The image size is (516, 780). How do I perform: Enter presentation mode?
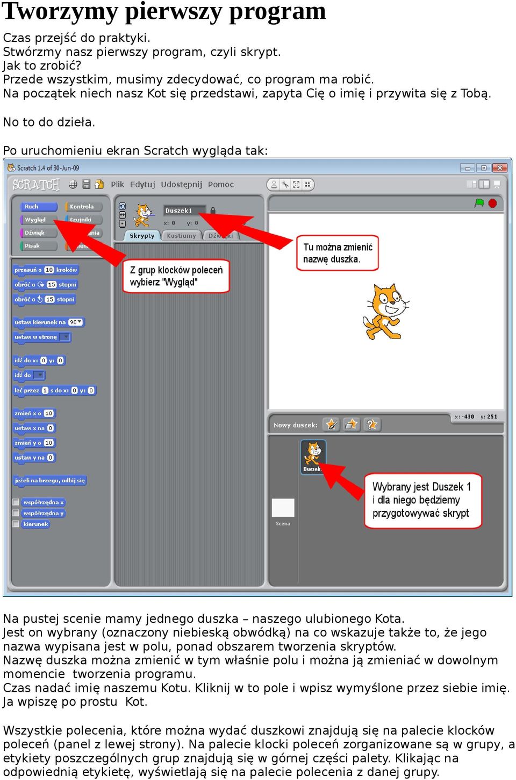[497, 184]
